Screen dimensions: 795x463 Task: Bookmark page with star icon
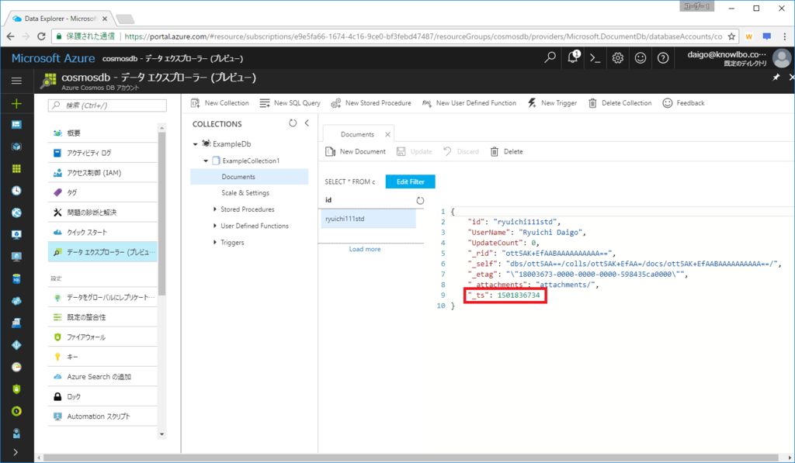click(x=731, y=36)
